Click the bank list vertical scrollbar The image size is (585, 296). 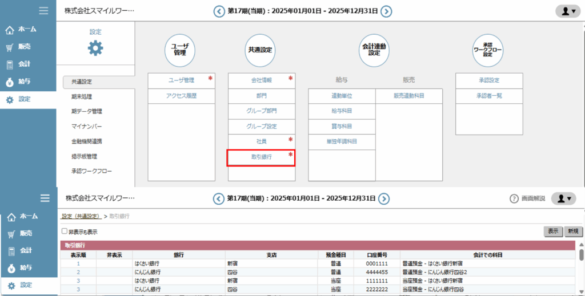pyautogui.click(x=581, y=255)
